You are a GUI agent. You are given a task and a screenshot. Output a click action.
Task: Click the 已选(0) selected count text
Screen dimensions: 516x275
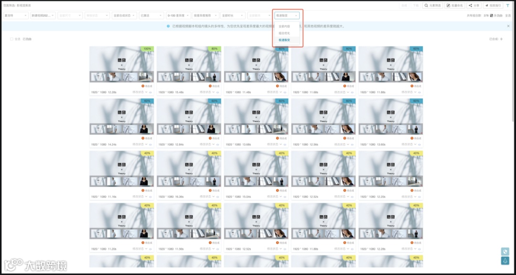tap(27, 39)
